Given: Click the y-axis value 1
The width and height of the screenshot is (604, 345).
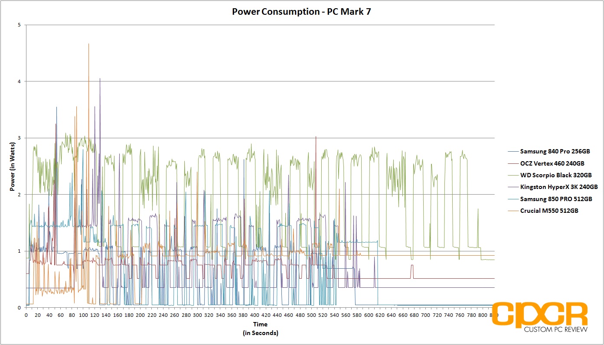Looking at the screenshot, I should pos(19,251).
